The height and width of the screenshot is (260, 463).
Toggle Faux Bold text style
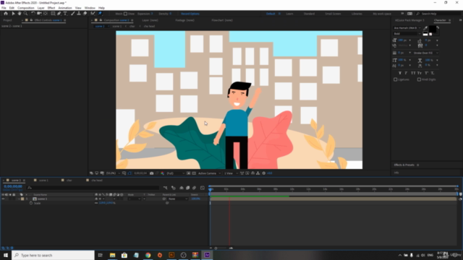400,73
